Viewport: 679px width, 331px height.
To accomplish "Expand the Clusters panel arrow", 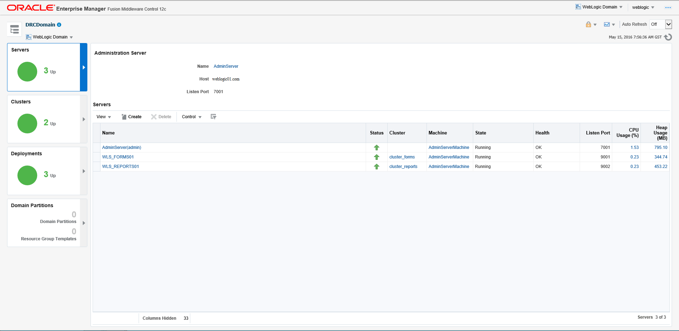I will (84, 119).
